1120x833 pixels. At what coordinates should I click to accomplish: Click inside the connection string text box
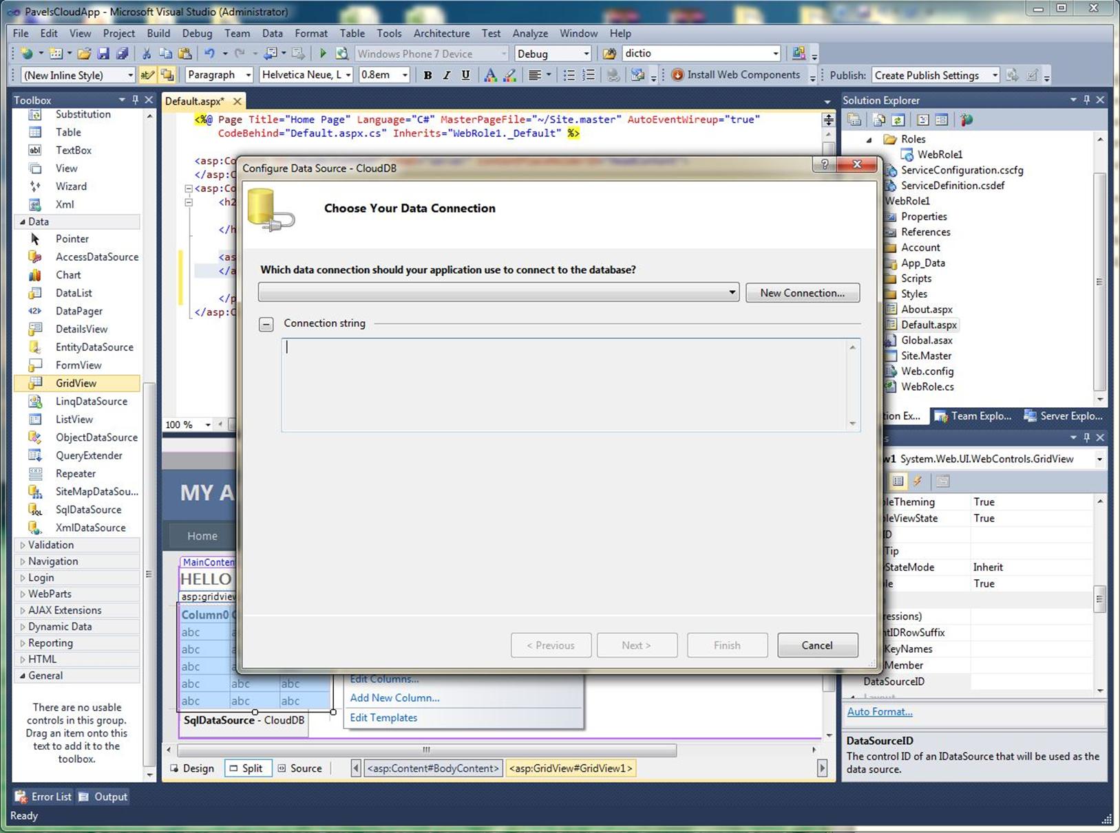564,385
